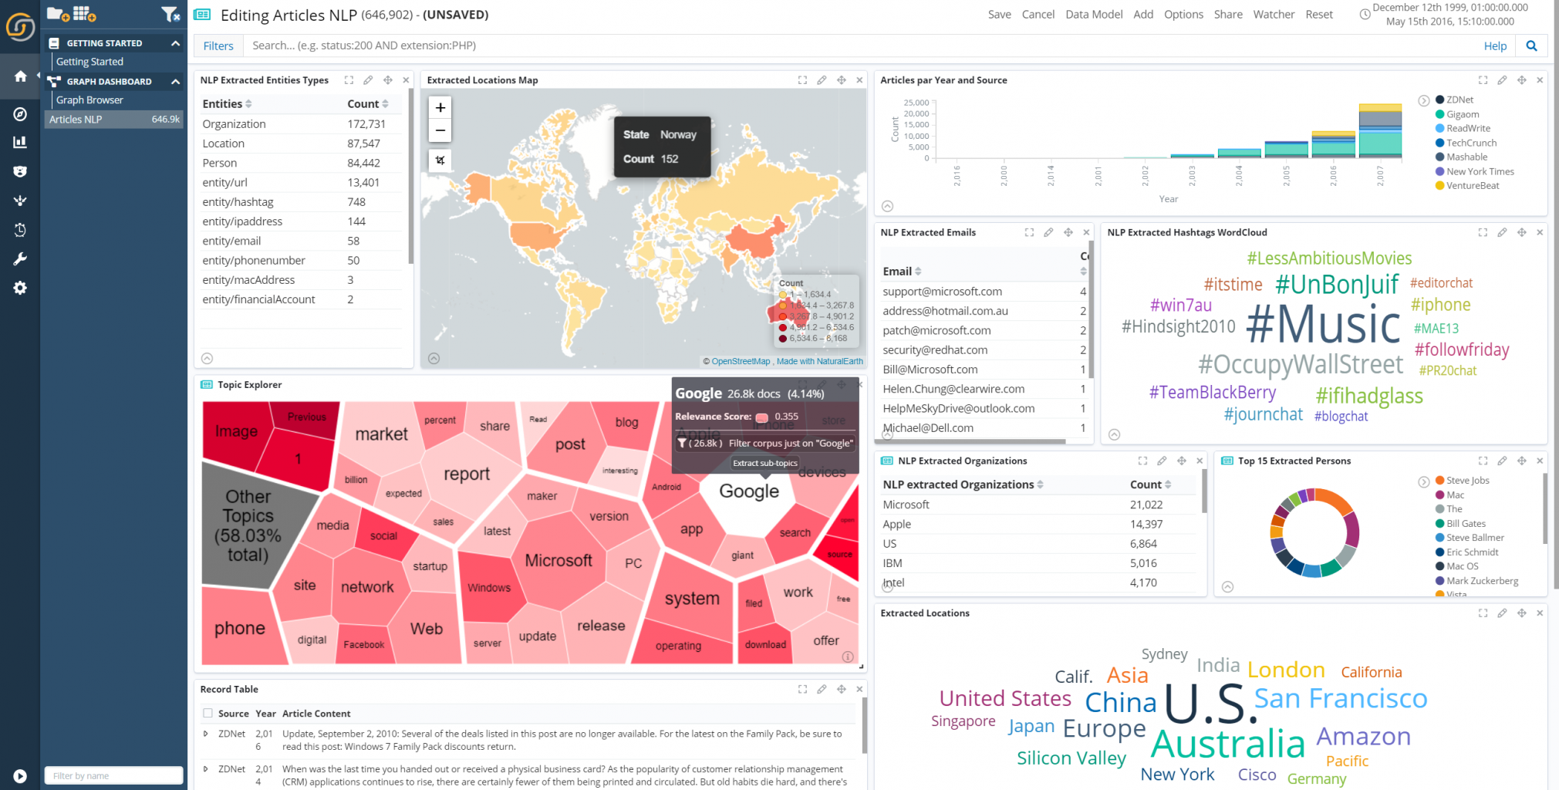
Task: Move the Articles par Year and Source panel
Action: click(1521, 80)
